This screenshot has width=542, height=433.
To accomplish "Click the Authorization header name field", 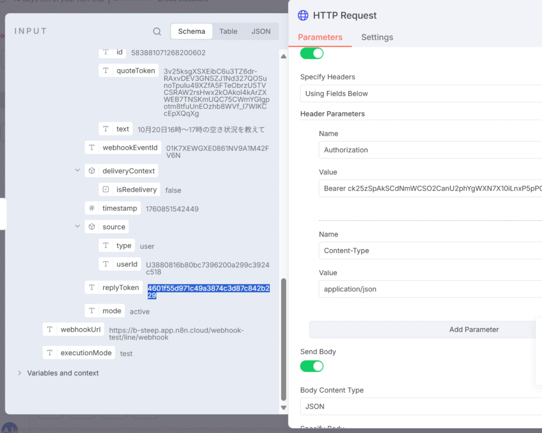I will tap(430, 150).
